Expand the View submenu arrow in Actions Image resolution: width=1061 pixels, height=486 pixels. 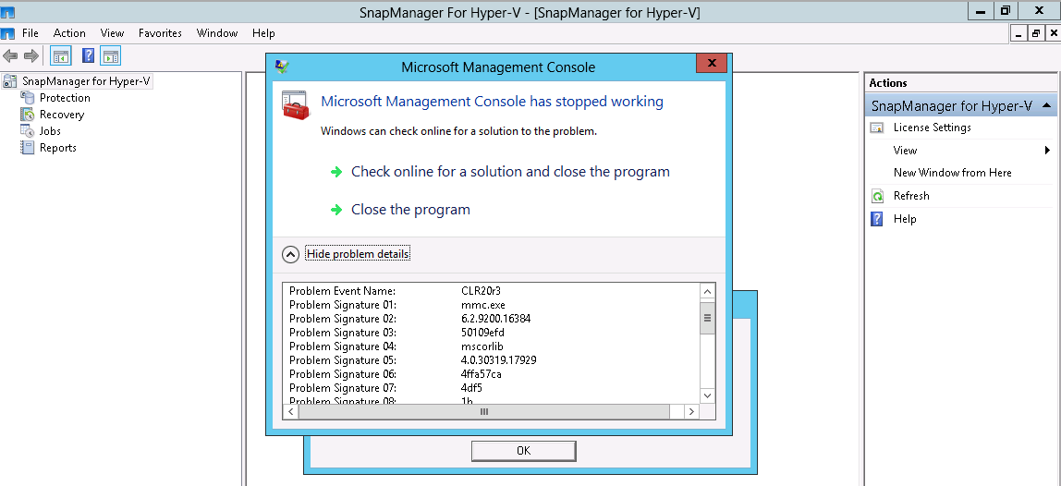pos(1047,151)
